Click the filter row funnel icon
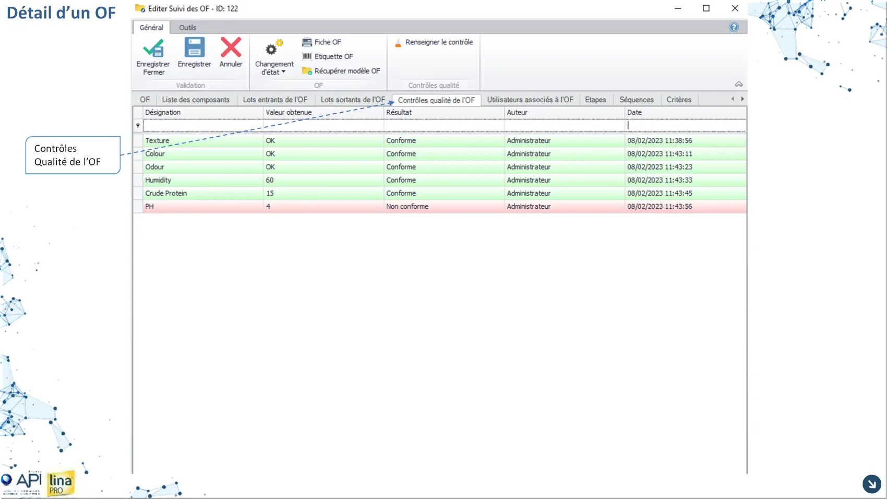The image size is (887, 499). tap(138, 125)
